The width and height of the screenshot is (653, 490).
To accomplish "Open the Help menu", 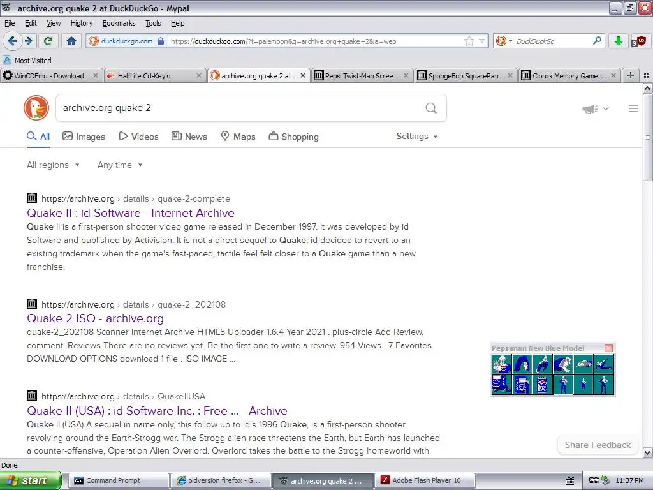I will 177,23.
